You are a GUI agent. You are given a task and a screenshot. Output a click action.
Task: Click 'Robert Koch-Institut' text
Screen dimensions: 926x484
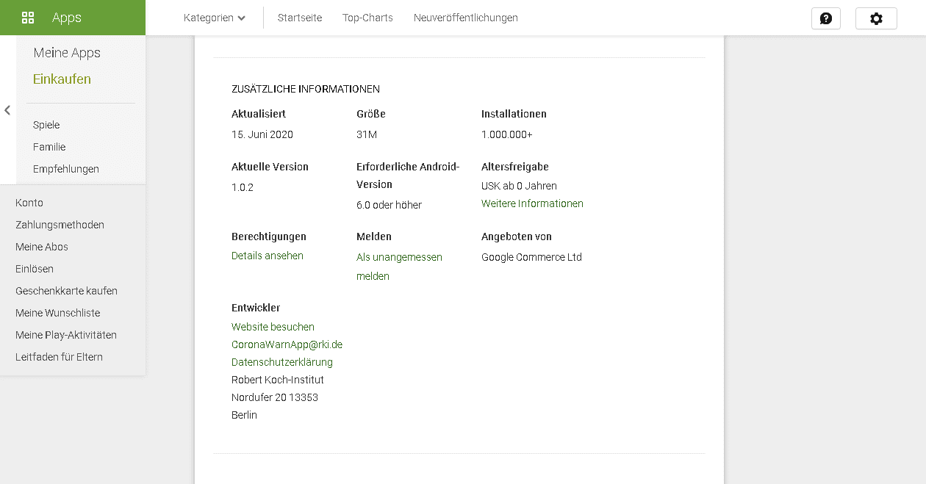point(278,380)
